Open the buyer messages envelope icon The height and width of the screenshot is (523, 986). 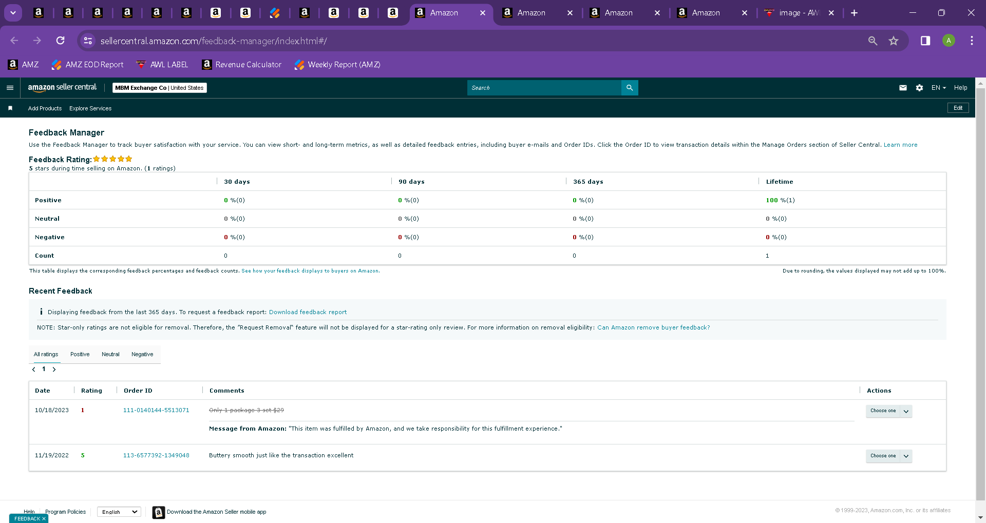point(903,88)
